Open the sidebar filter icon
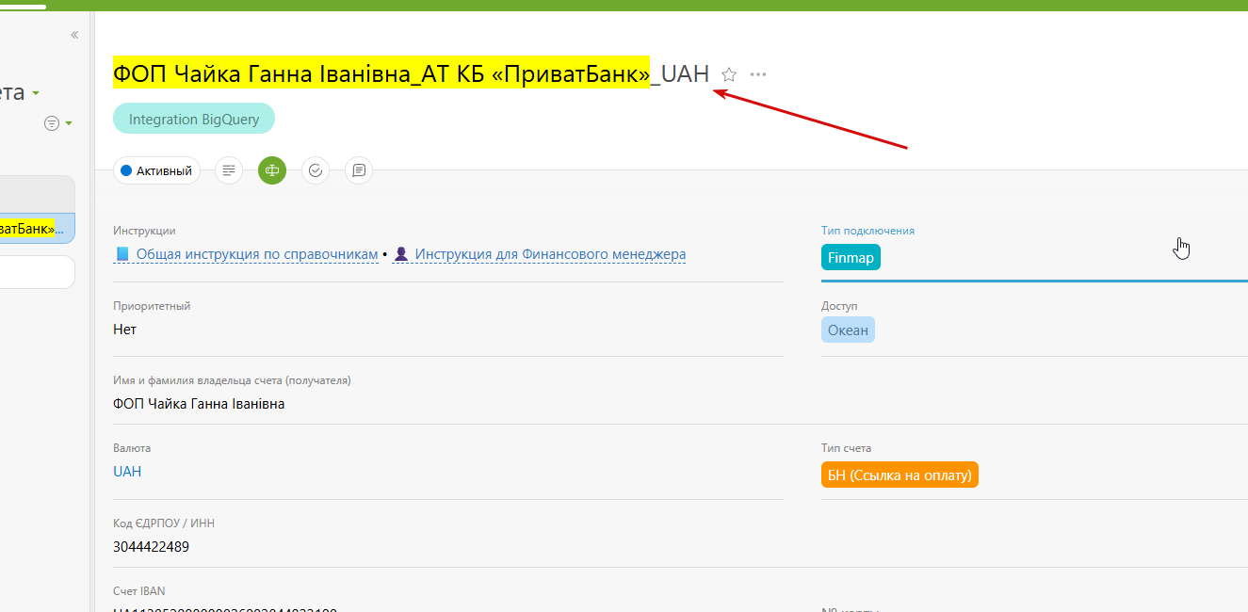Image resolution: width=1248 pixels, height=612 pixels. [52, 123]
